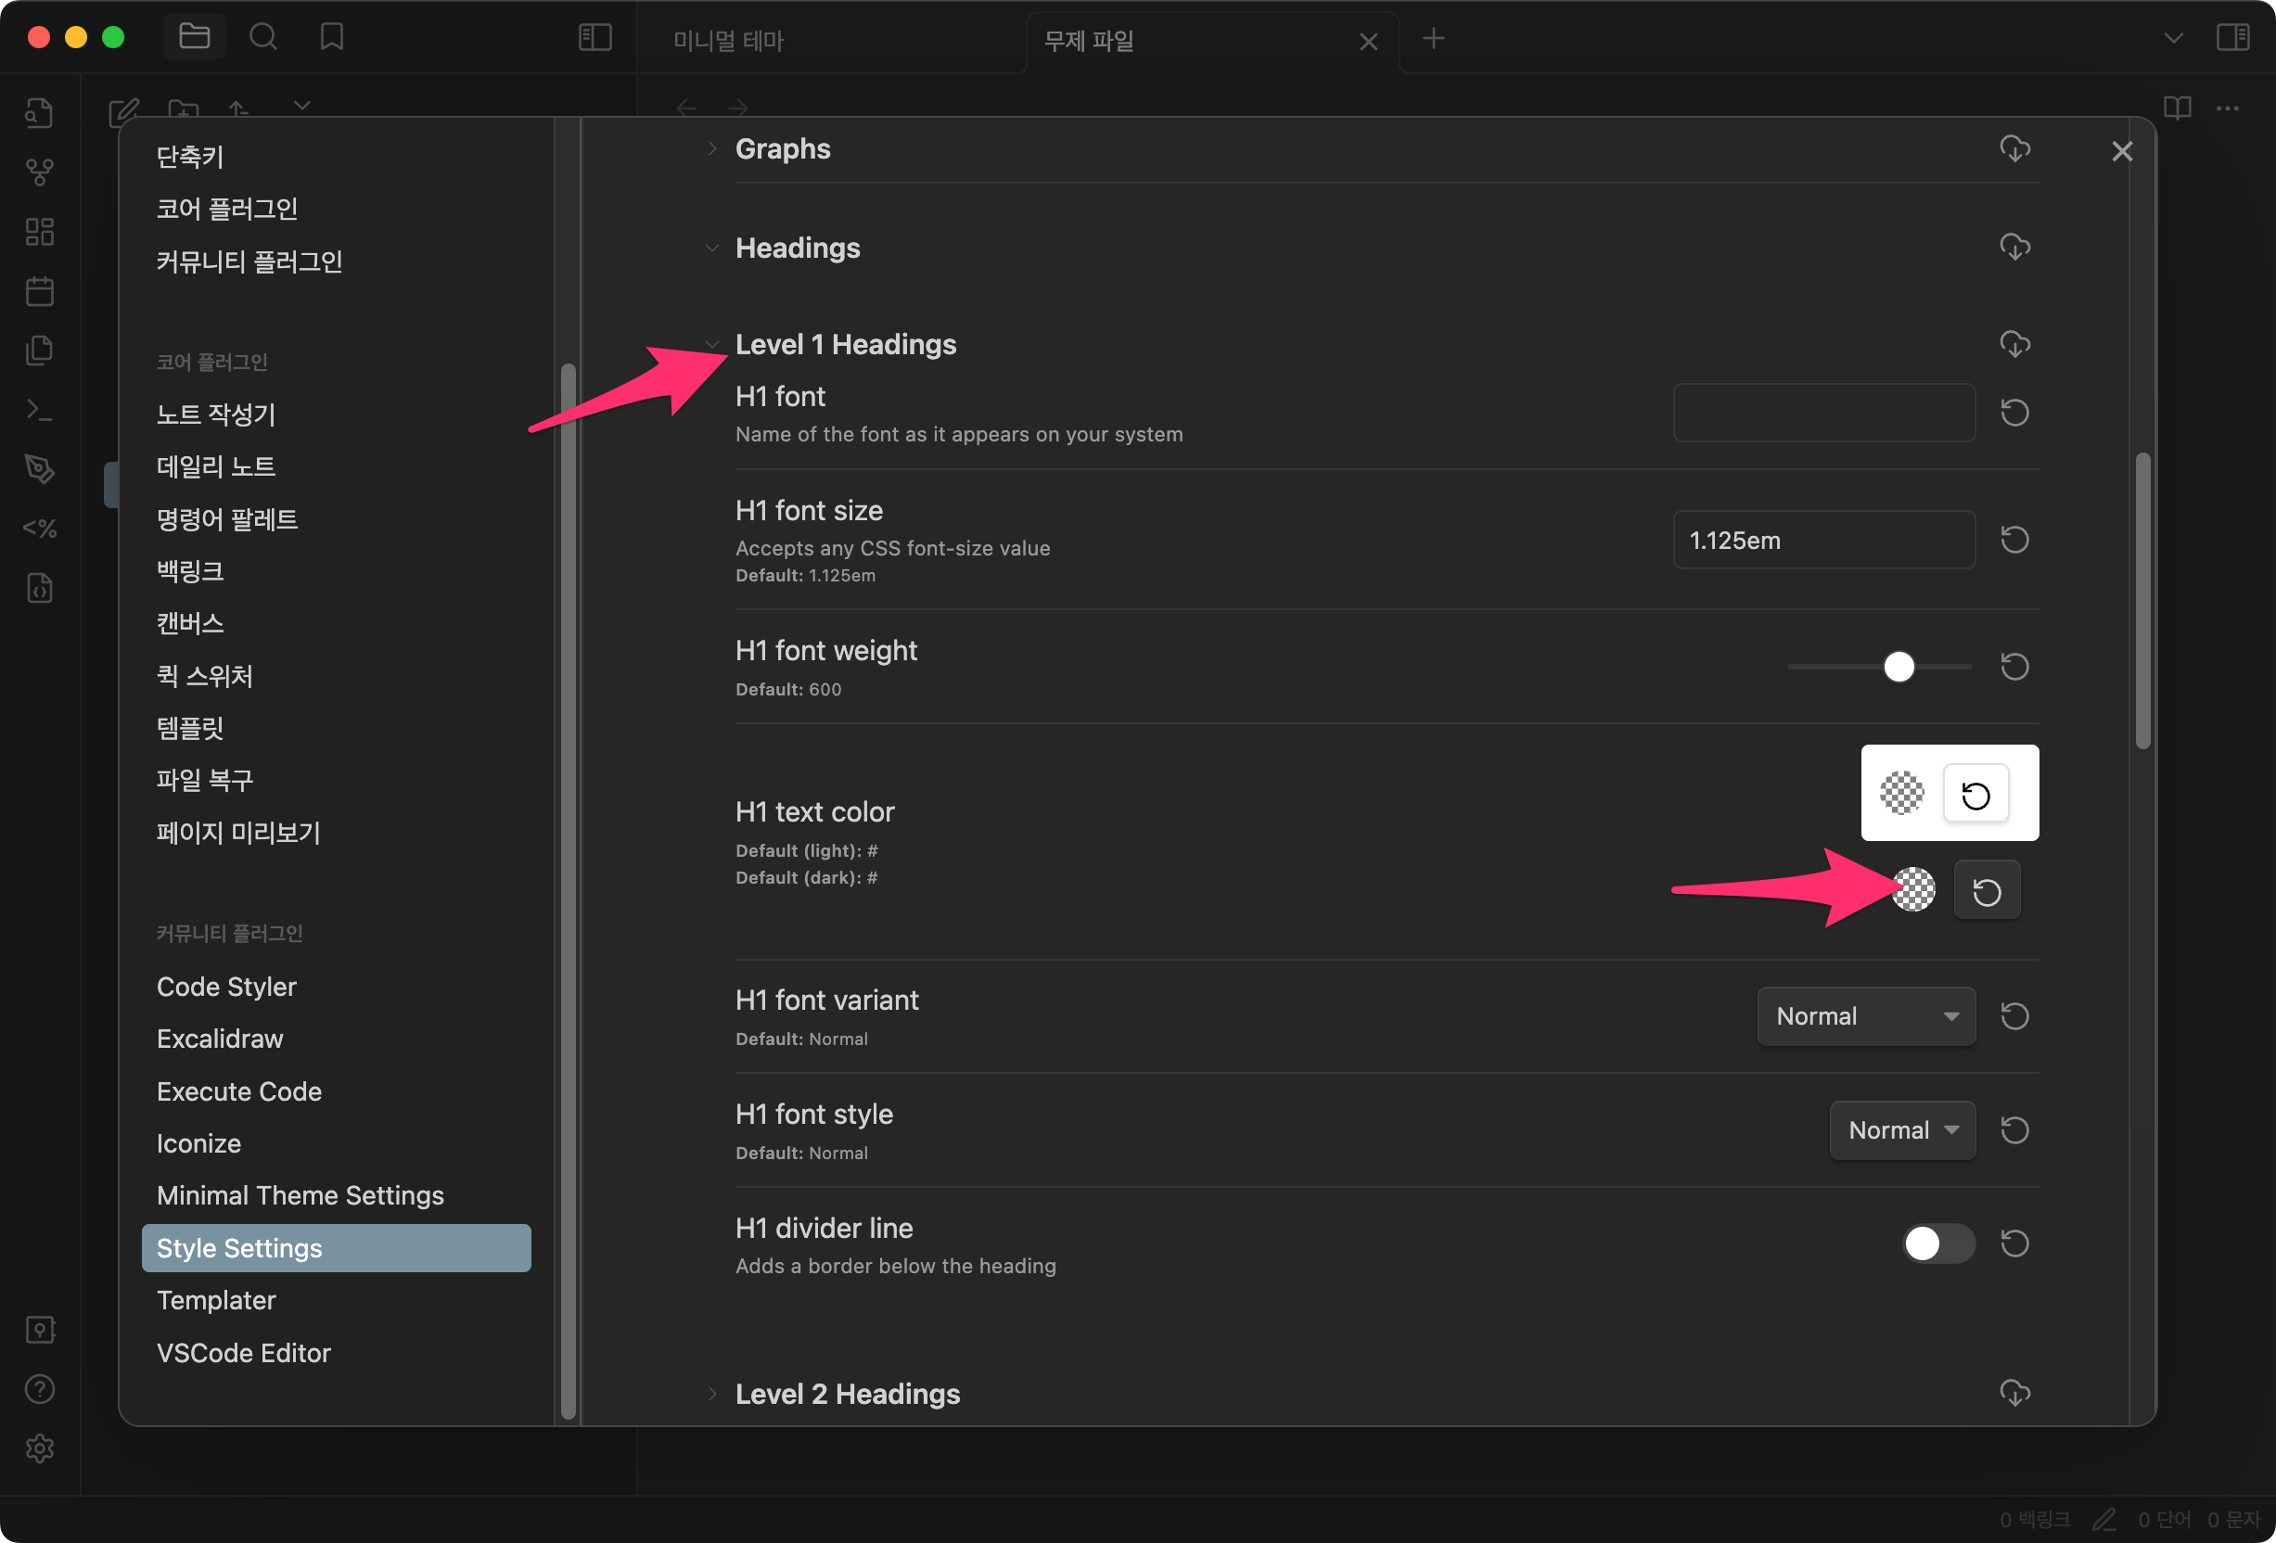2276x1543 pixels.
Task: Click the H1 font name input field
Action: tap(1822, 413)
